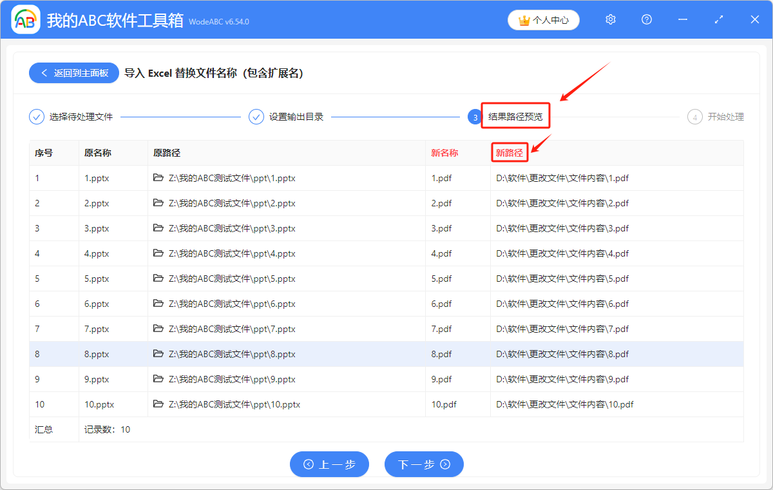Open the help question mark icon

[x=646, y=19]
